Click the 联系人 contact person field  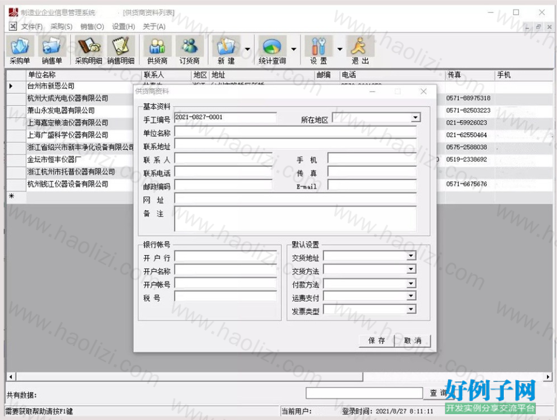223,159
